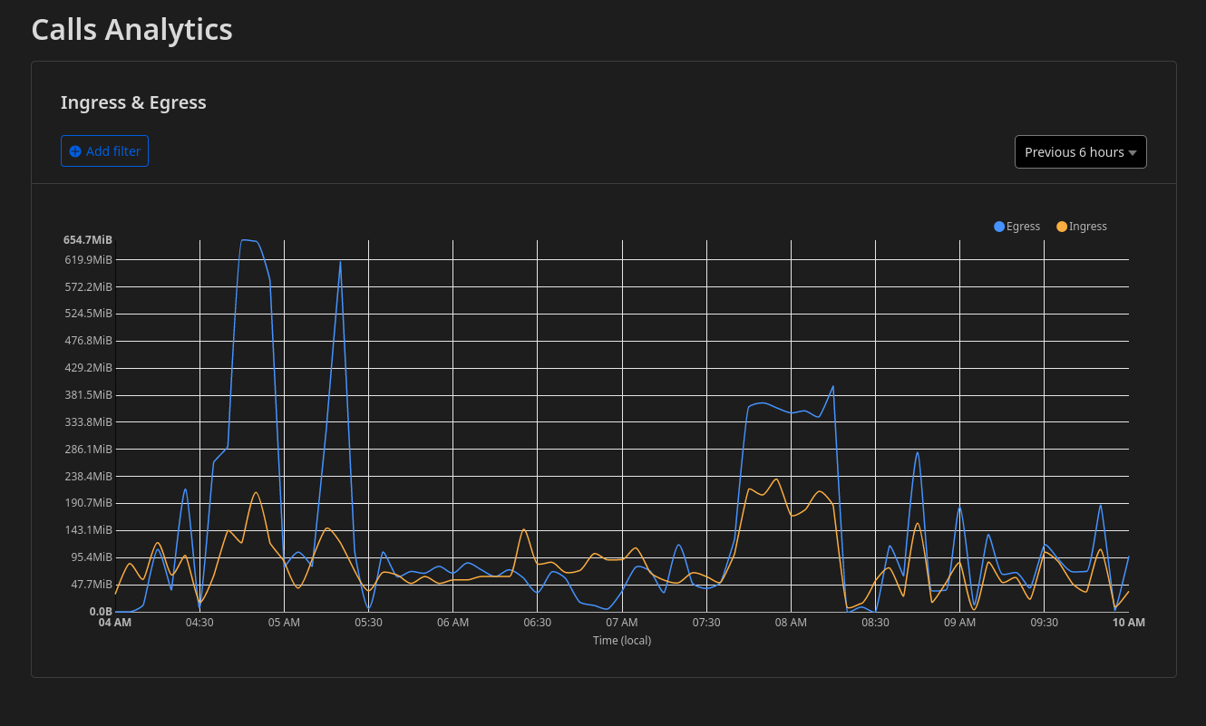Viewport: 1206px width, 726px height.
Task: Click the 08 AM time axis label
Action: pyautogui.click(x=791, y=623)
